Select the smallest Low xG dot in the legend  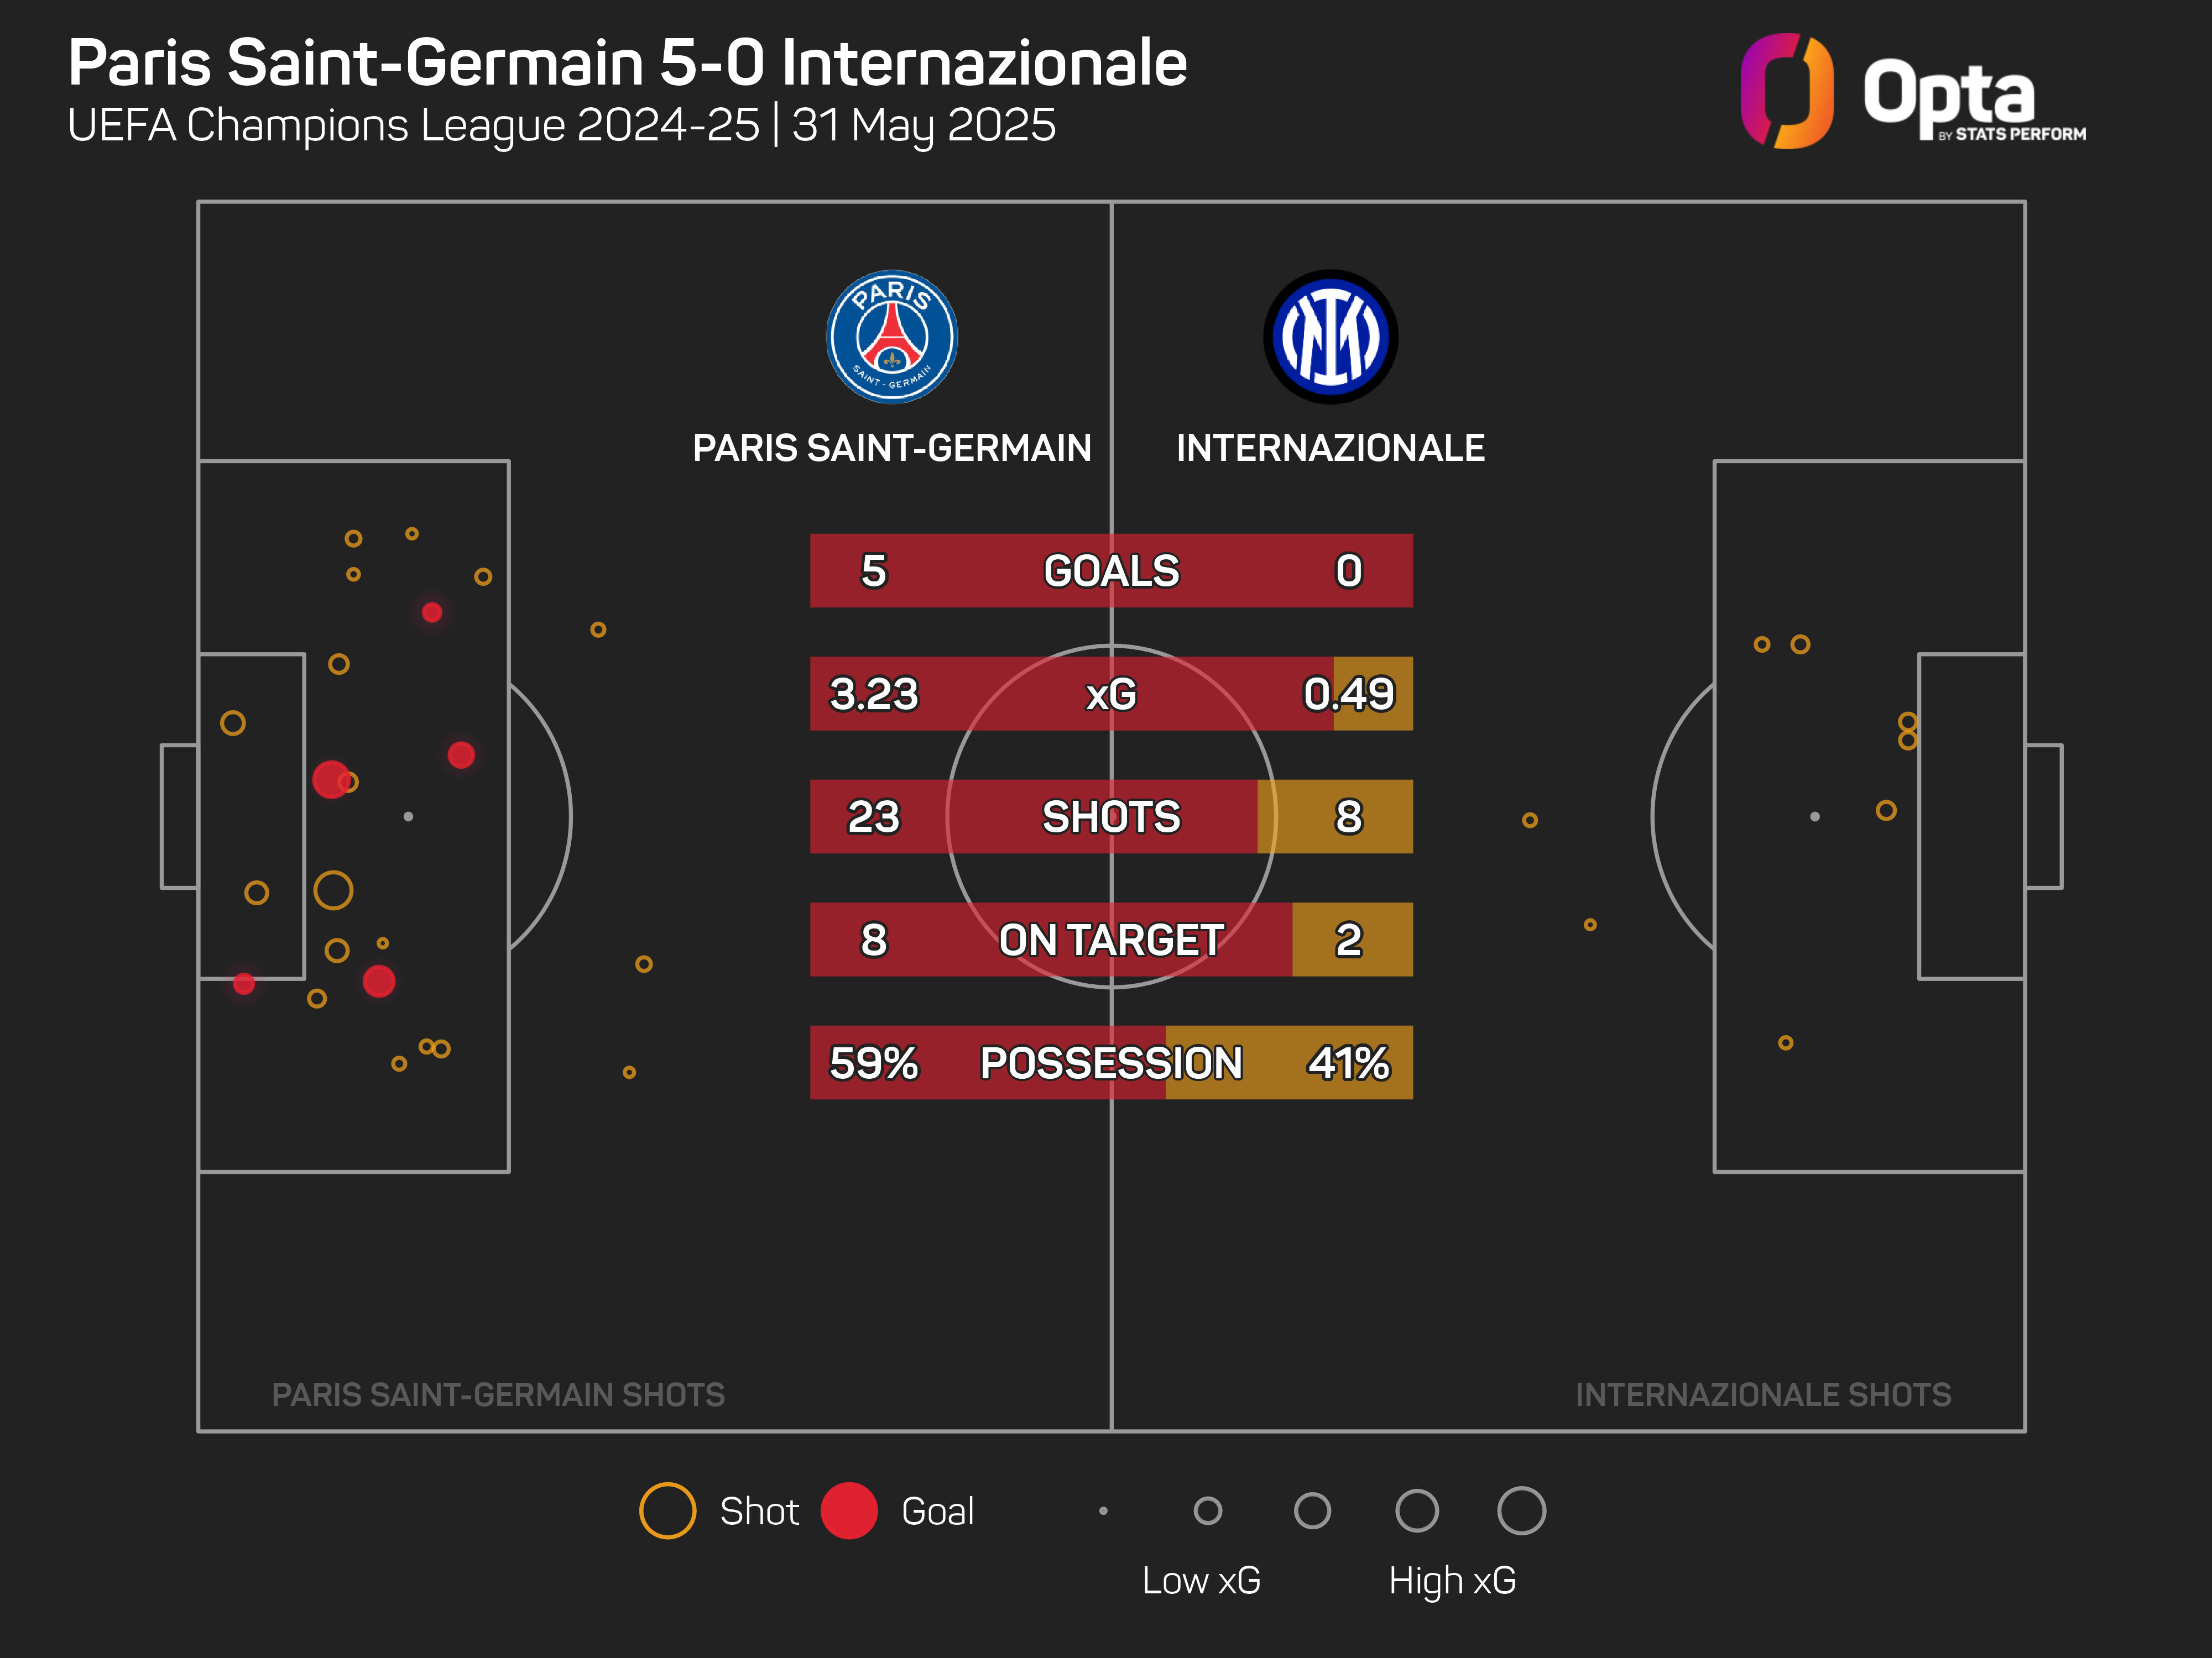click(x=1103, y=1511)
